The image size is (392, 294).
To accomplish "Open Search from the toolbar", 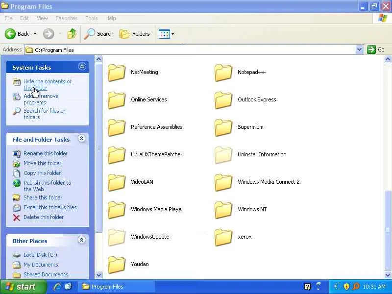I will tap(99, 34).
